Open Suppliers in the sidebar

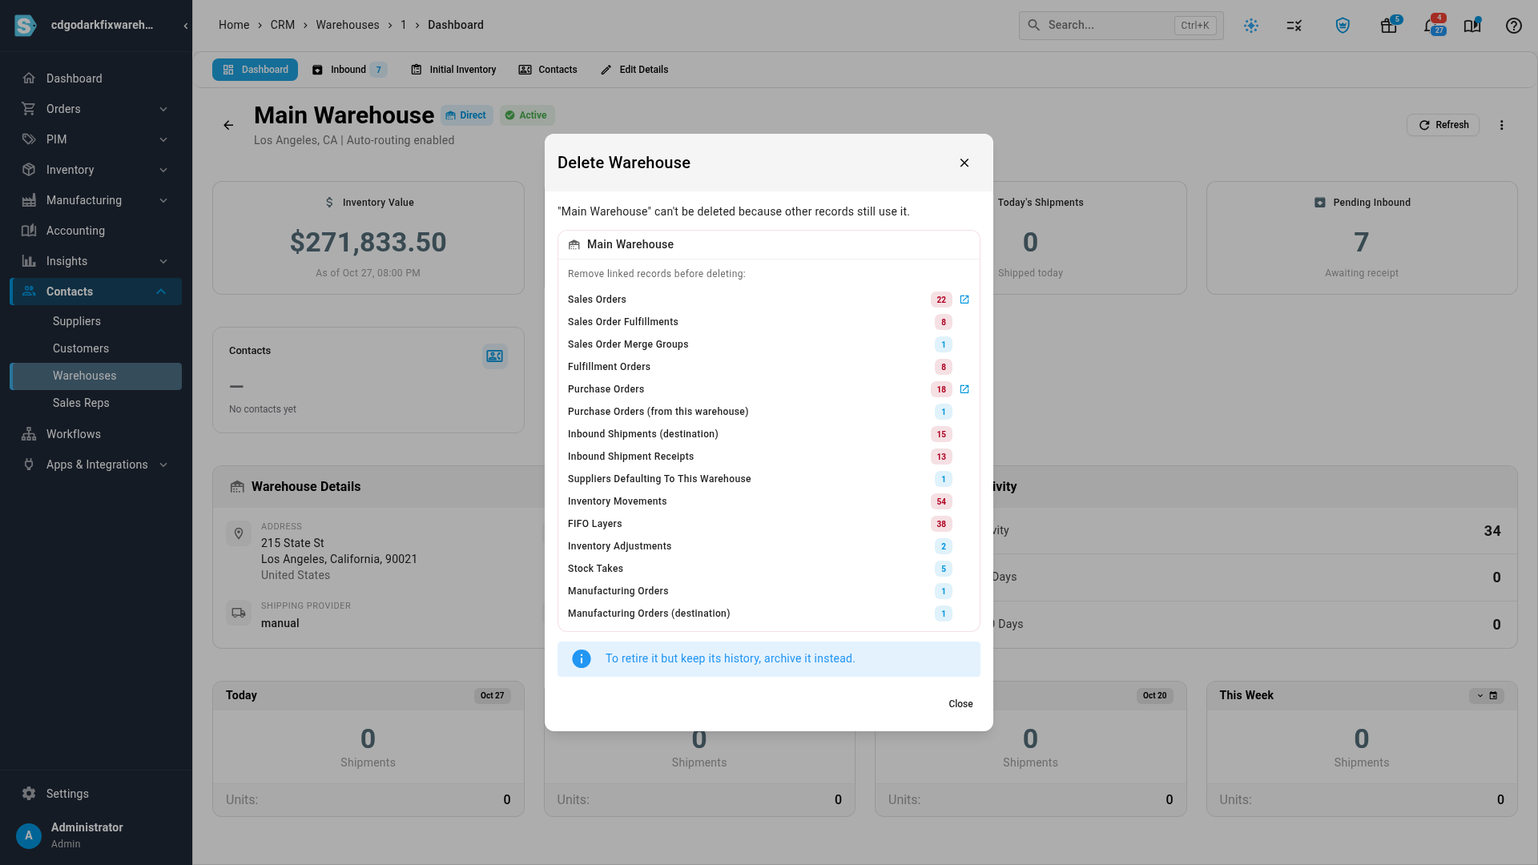tap(77, 321)
